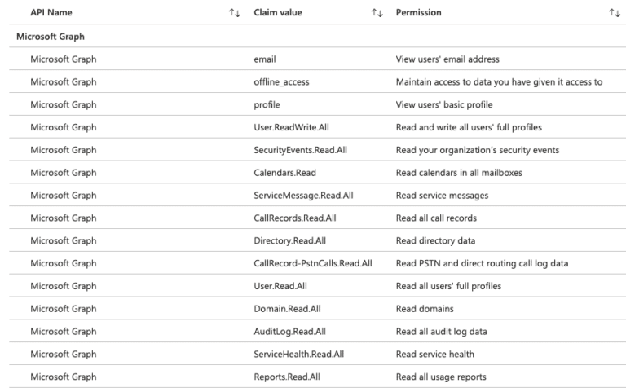Click the profile claim value
The image size is (626, 392).
267,104
